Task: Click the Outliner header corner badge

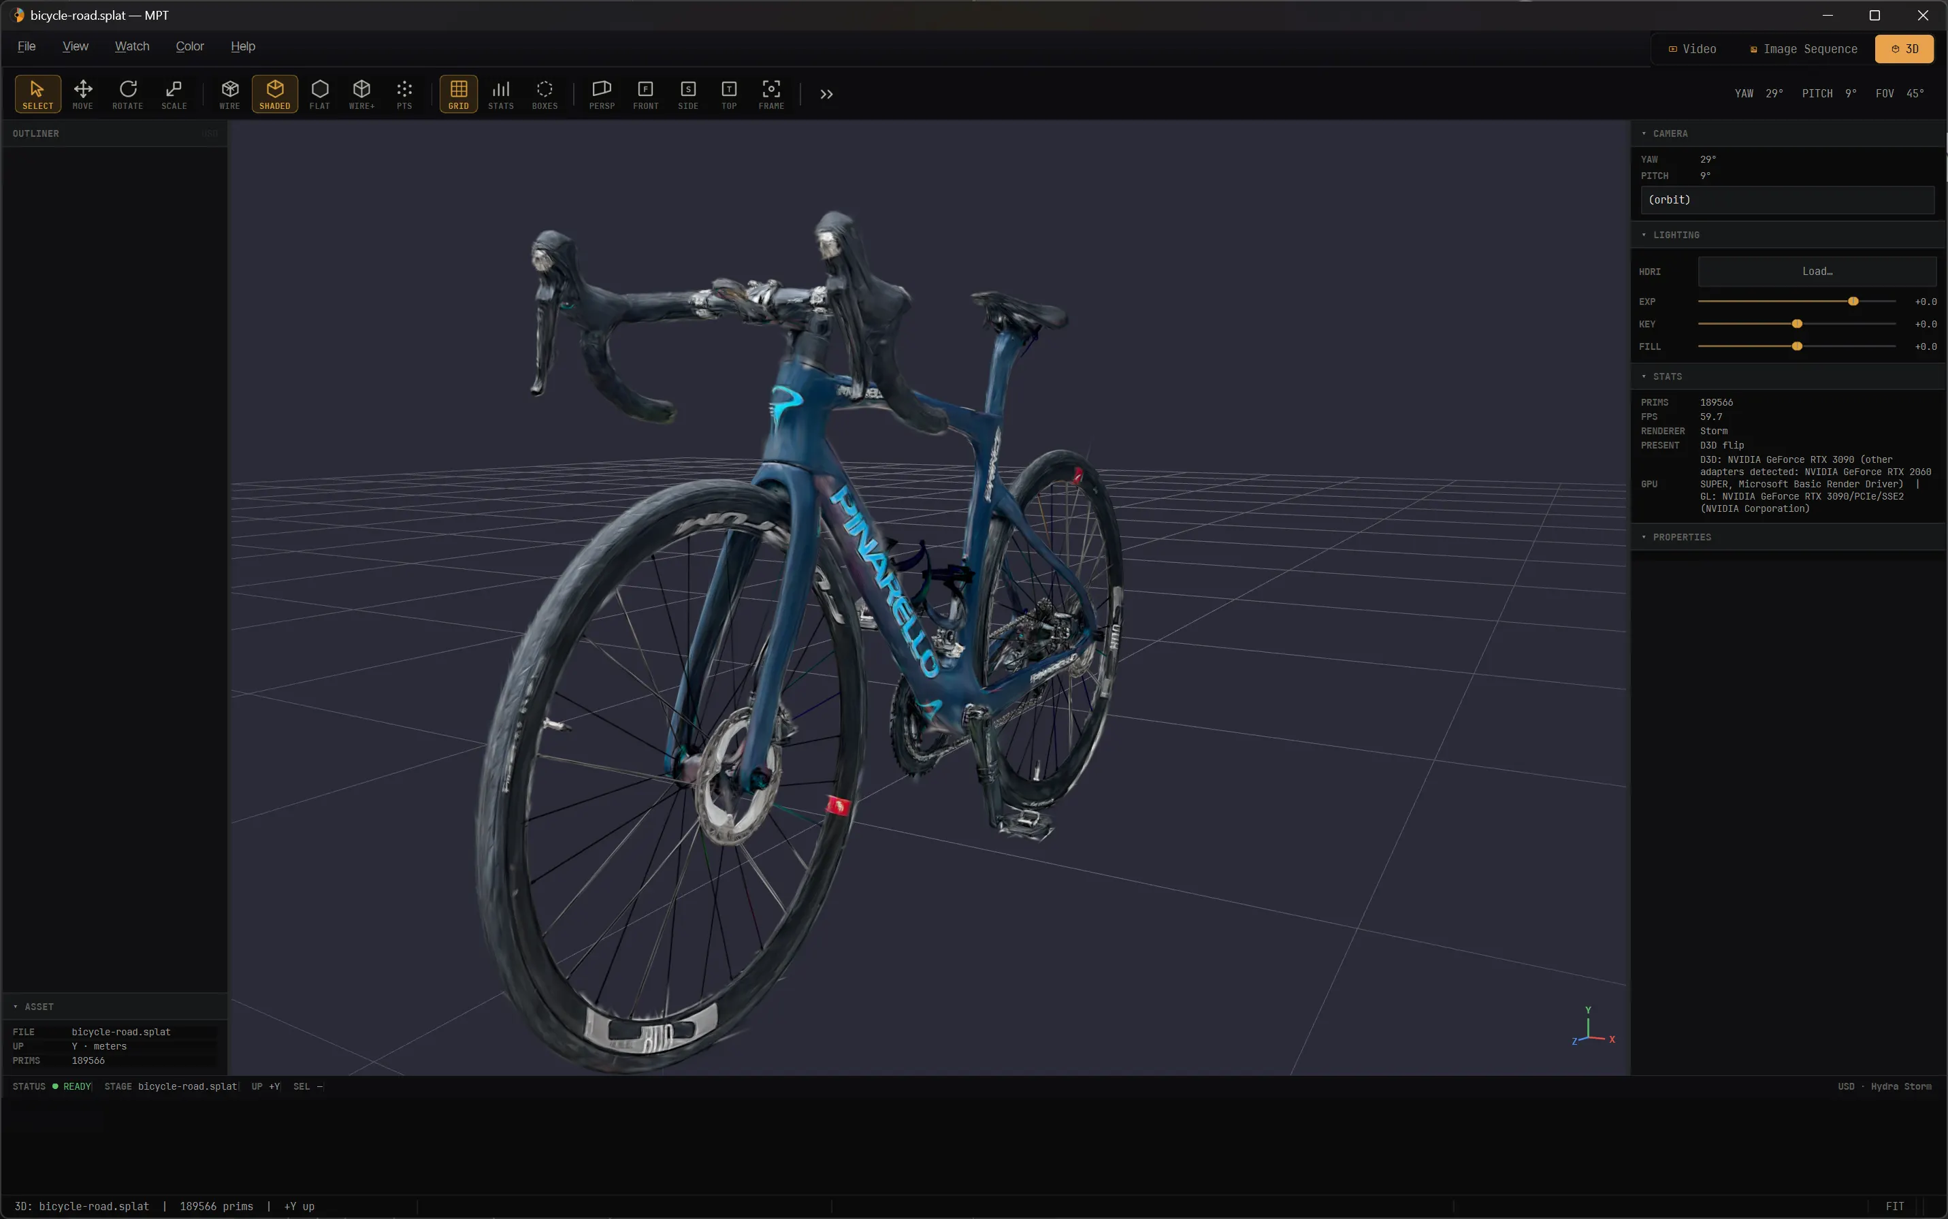Action: (210, 134)
